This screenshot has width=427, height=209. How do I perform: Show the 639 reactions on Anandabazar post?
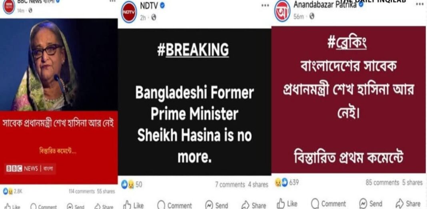pyautogui.click(x=287, y=182)
